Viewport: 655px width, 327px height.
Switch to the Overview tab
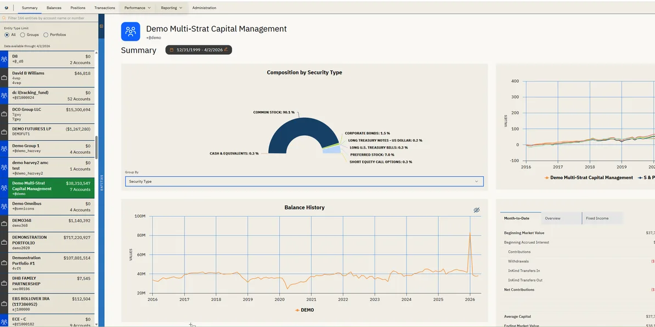click(561, 218)
